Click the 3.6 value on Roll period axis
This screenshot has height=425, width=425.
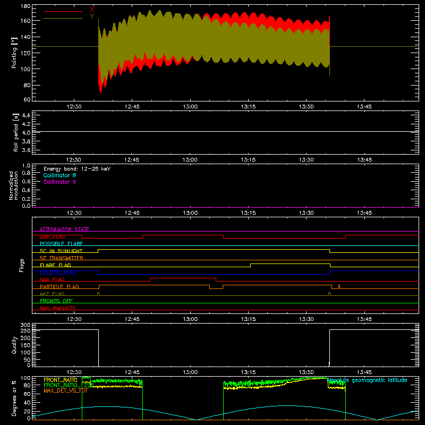click(26, 150)
